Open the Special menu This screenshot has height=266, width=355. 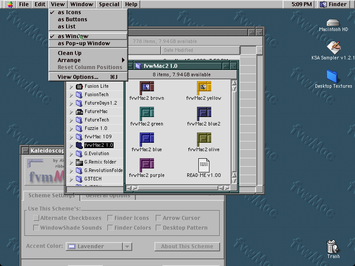(109, 4)
